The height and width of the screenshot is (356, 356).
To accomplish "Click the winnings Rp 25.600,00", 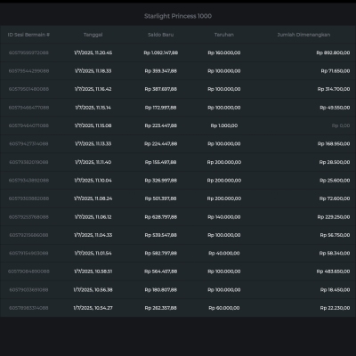I will pyautogui.click(x=335, y=181).
